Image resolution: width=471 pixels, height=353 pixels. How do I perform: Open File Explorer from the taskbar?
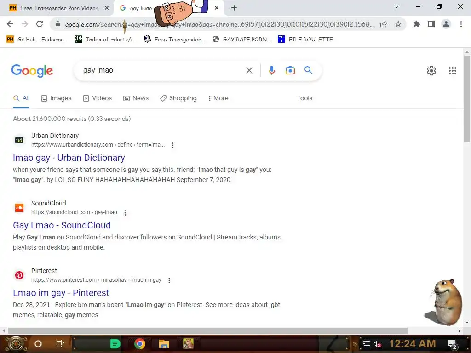coord(164,344)
